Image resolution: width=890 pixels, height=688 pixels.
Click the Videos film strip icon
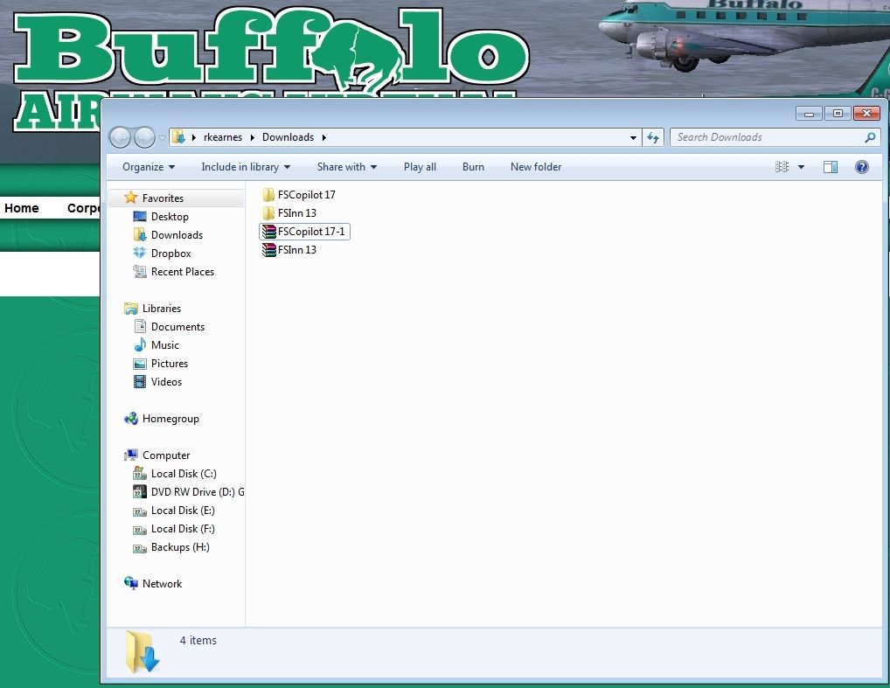tap(140, 381)
